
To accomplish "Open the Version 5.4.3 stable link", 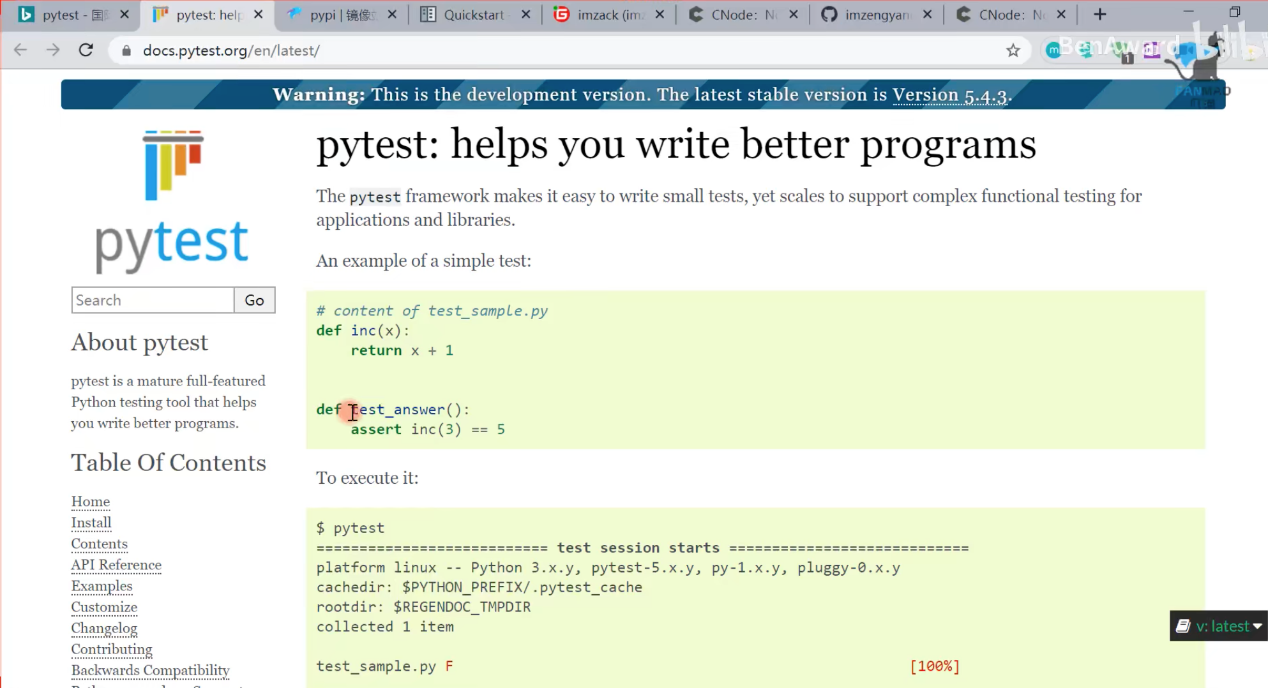I will pyautogui.click(x=950, y=94).
